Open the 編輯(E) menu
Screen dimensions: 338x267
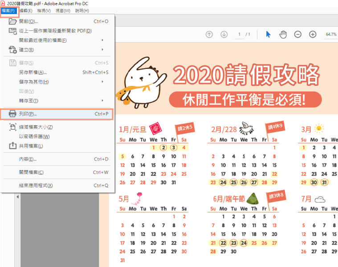pyautogui.click(x=26, y=11)
